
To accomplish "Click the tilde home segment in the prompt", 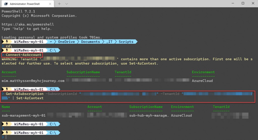I will [51, 42].
